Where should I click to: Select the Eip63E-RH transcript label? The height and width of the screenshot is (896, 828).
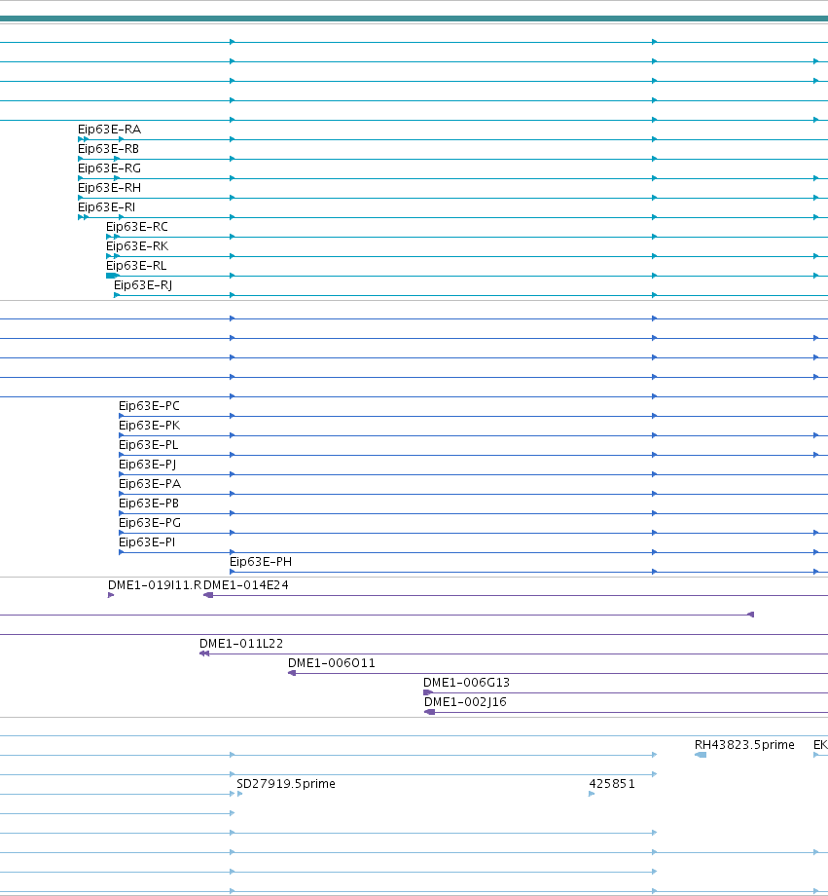point(109,187)
